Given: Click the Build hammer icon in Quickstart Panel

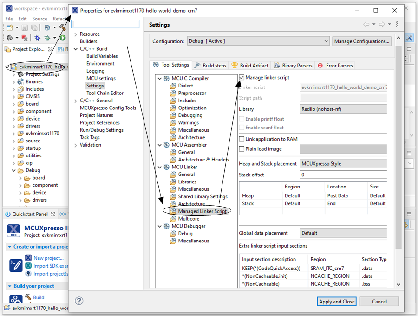Looking at the screenshot, I should (28, 297).
